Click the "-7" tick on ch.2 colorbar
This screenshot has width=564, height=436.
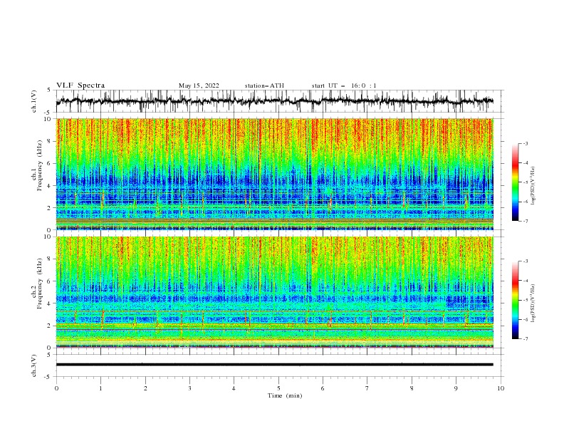pos(525,338)
